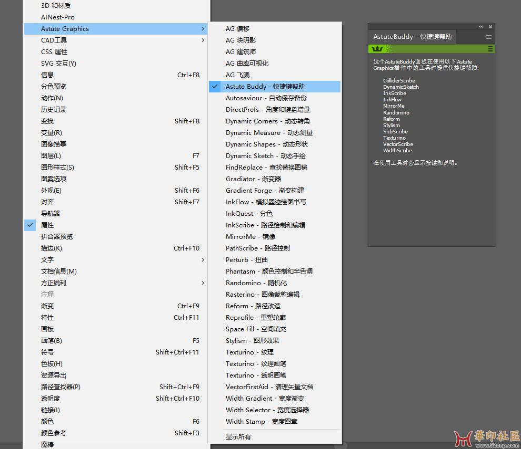The image size is (521, 449).
Task: Expand the CAD工具 submenu
Action: coord(116,40)
